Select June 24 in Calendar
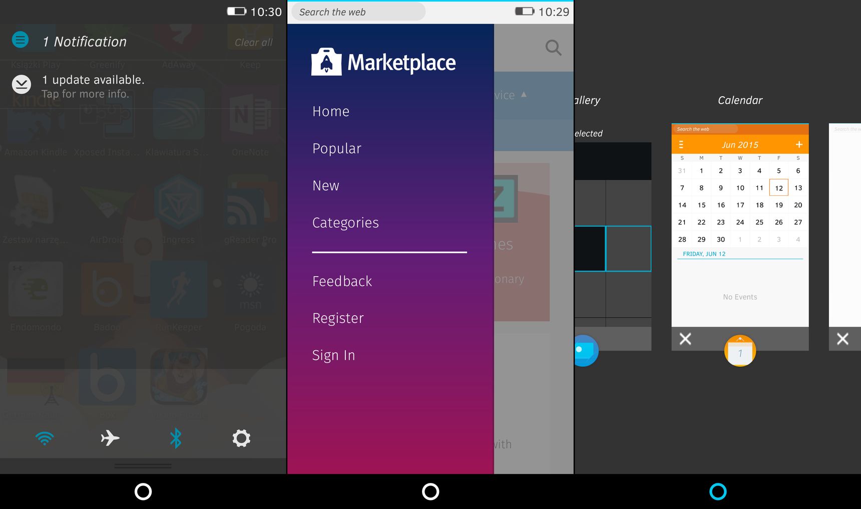The height and width of the screenshot is (509, 861). pos(740,222)
